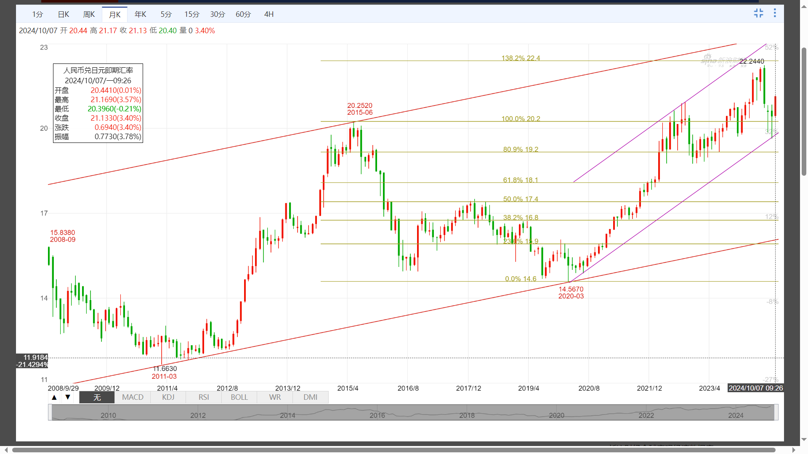Select the 无 no-indicator option

[97, 397]
